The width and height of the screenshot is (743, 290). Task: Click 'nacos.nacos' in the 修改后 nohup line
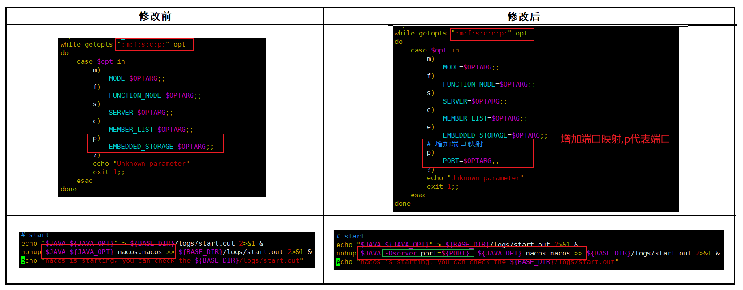point(548,253)
